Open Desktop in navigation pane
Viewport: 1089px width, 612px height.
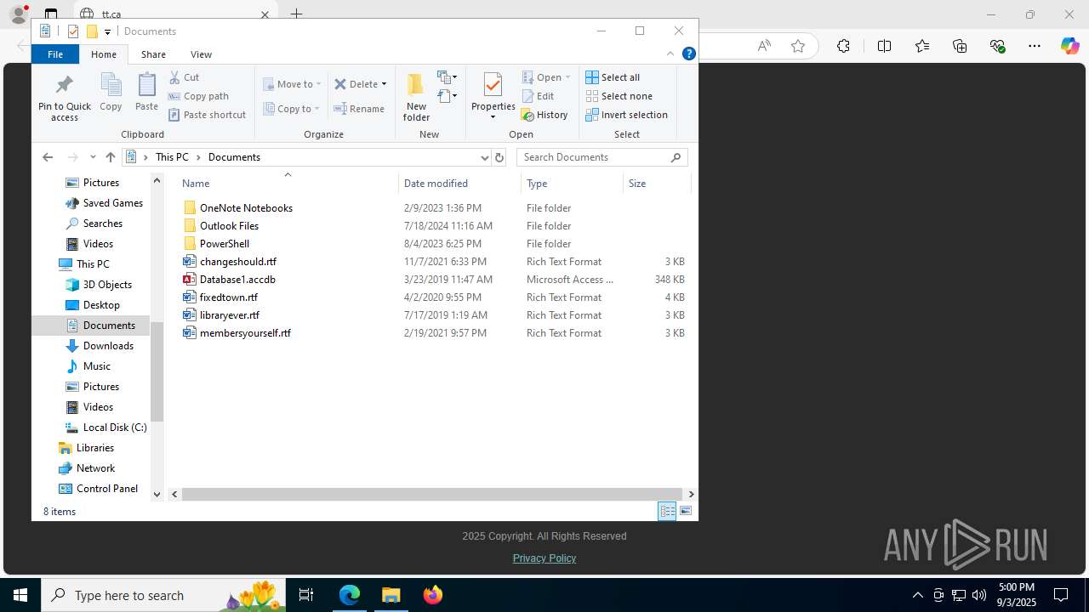pyautogui.click(x=101, y=305)
